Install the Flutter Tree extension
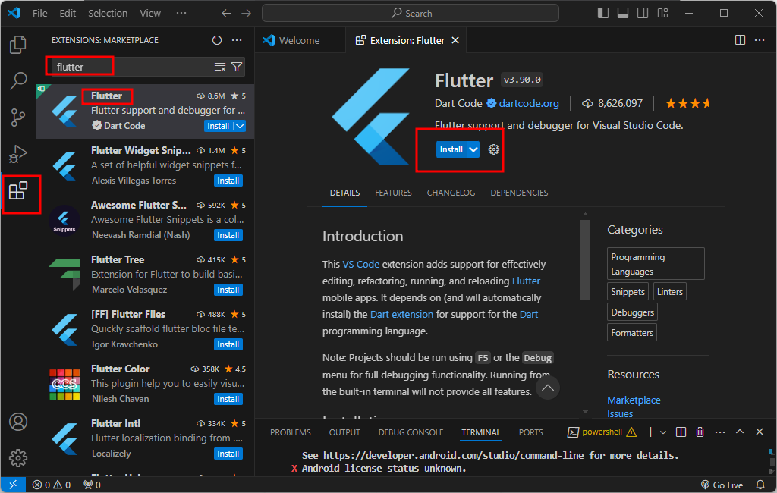This screenshot has height=493, width=777. (x=228, y=290)
